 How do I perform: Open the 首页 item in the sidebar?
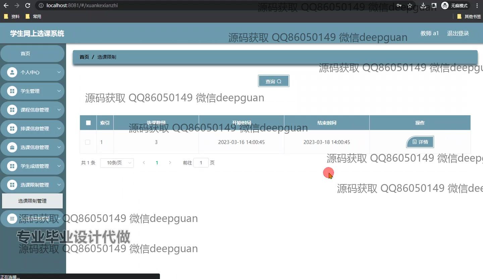32,54
